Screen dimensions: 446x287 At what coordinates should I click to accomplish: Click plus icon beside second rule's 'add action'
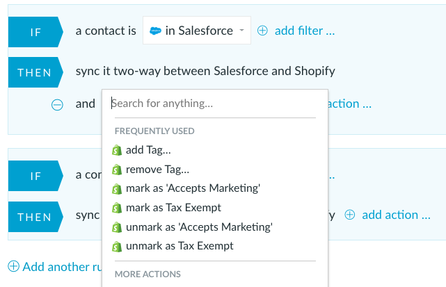click(349, 215)
